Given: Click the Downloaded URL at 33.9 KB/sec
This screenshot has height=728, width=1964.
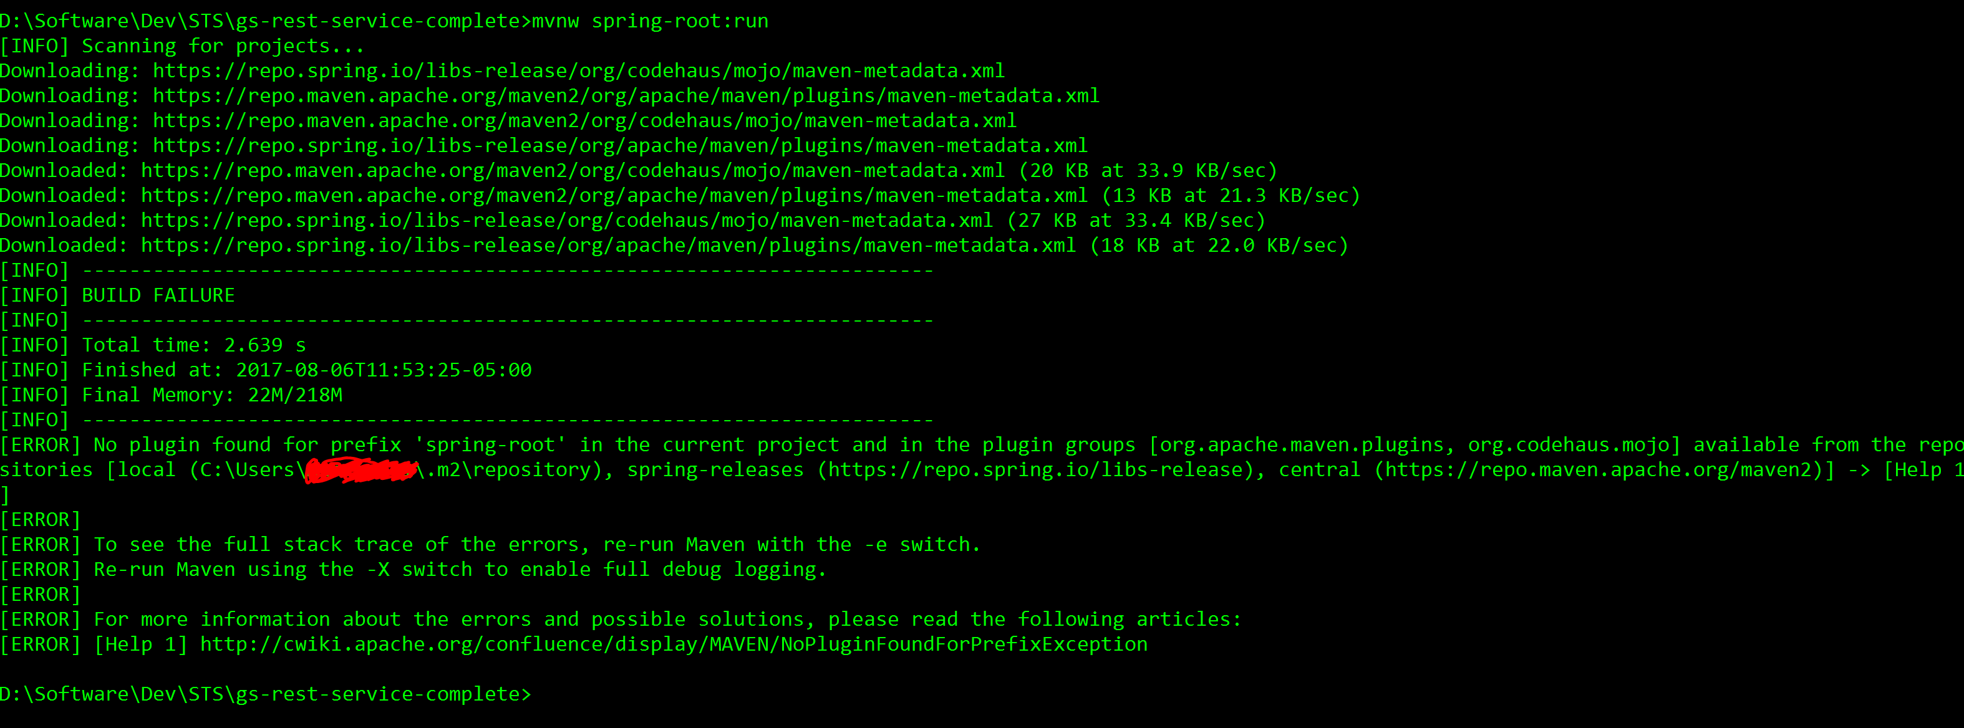Looking at the screenshot, I should point(573,171).
